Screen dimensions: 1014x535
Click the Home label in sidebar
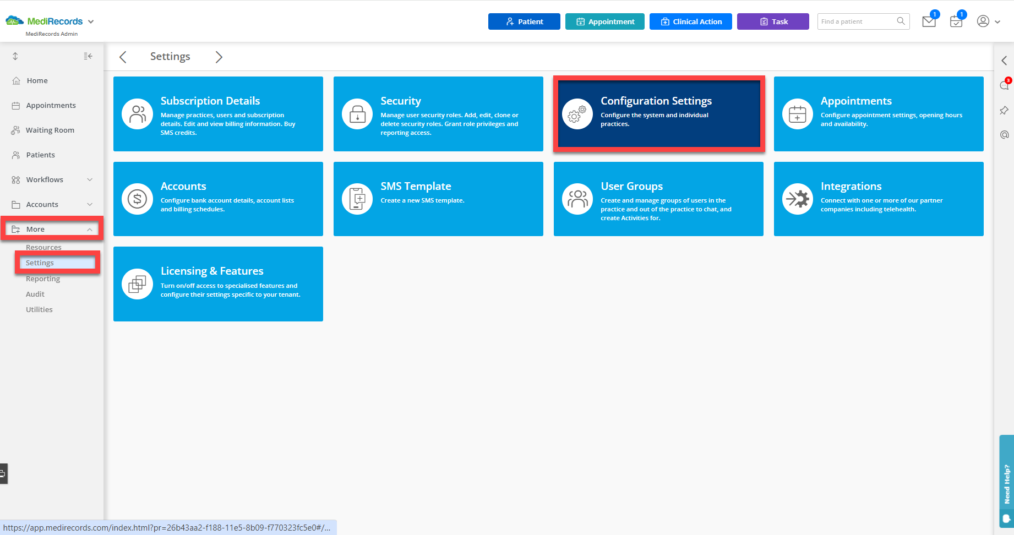[x=37, y=80]
